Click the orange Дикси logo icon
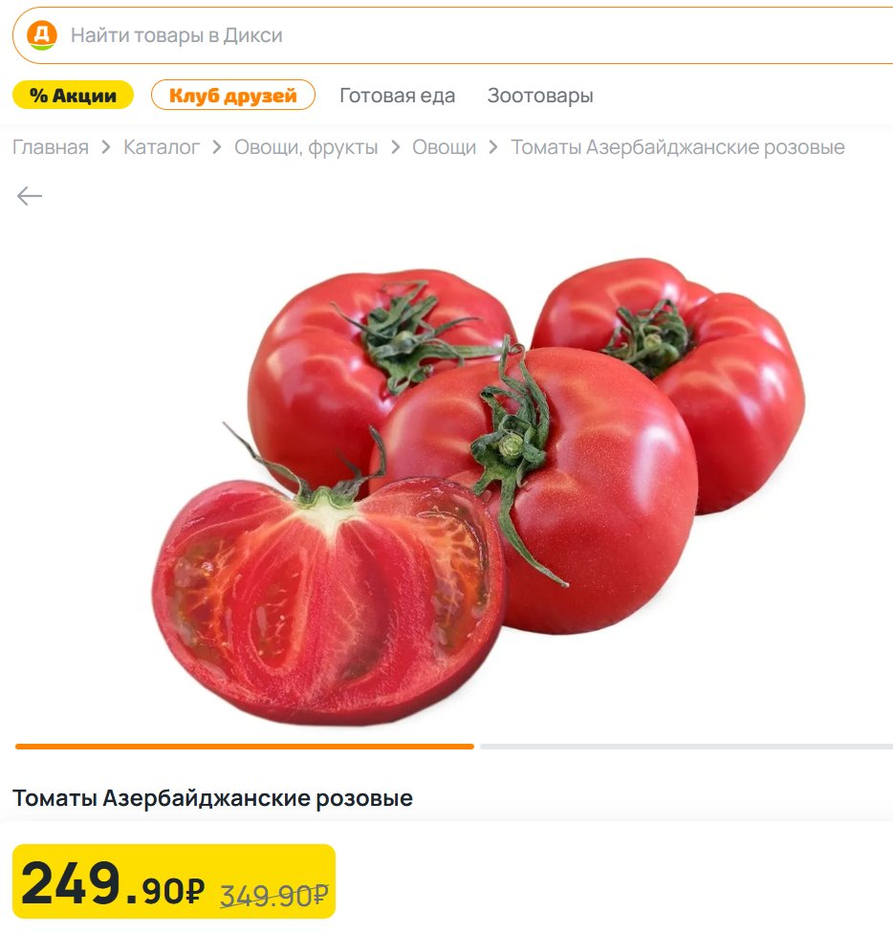 [x=42, y=35]
